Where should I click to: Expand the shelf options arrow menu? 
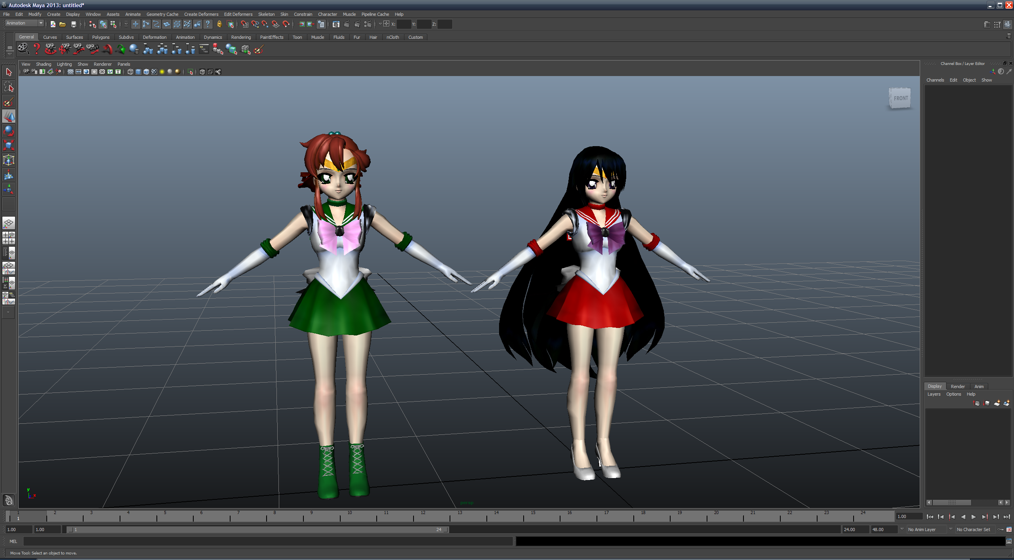pyautogui.click(x=10, y=53)
